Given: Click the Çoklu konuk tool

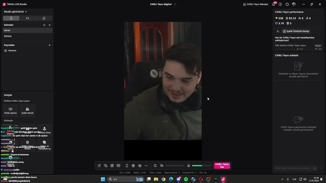Looking at the screenshot, I should pos(28,111).
